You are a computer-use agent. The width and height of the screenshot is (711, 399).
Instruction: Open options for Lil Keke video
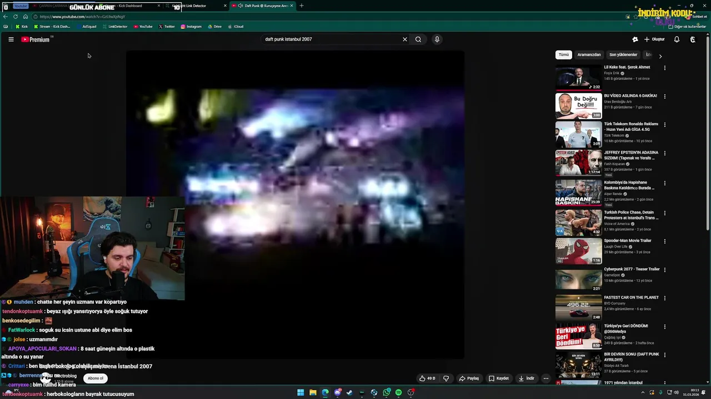click(x=665, y=68)
